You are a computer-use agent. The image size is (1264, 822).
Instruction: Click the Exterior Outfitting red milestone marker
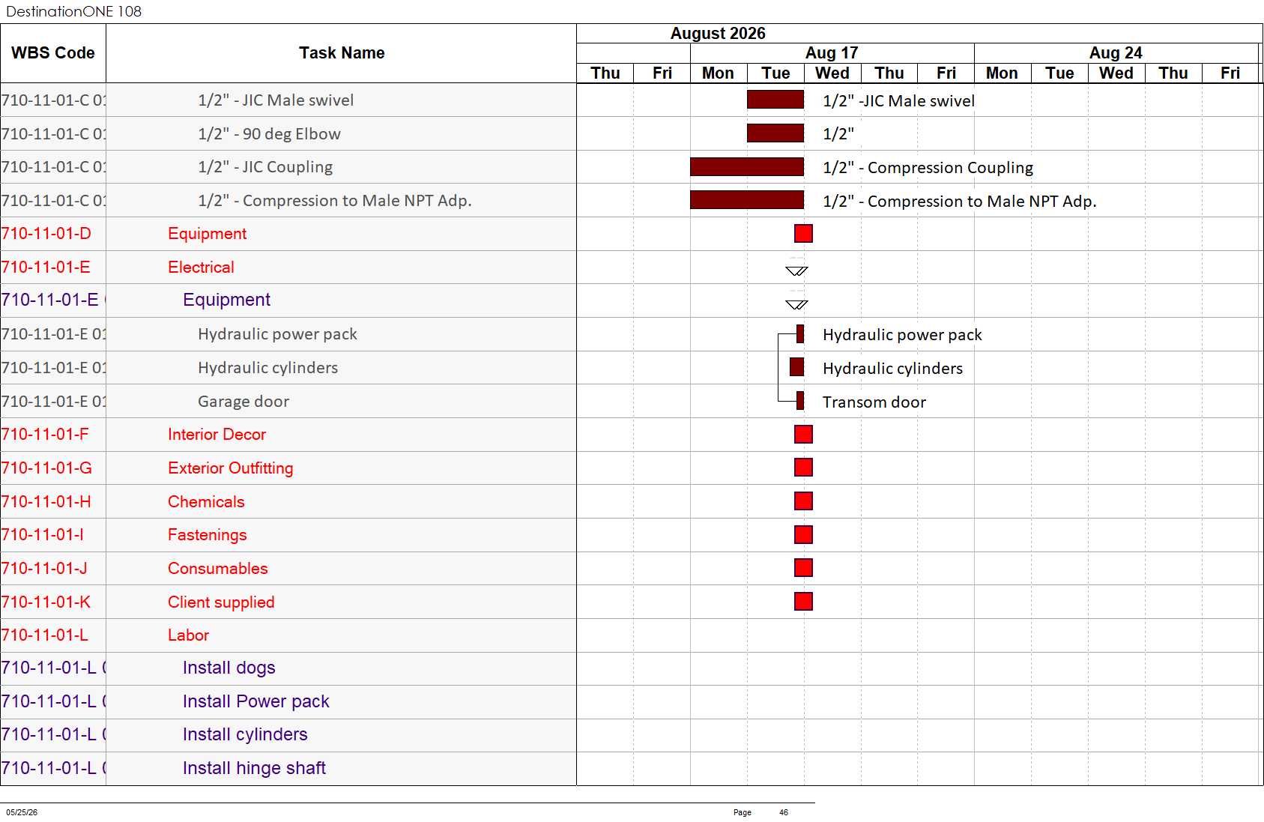tap(803, 468)
